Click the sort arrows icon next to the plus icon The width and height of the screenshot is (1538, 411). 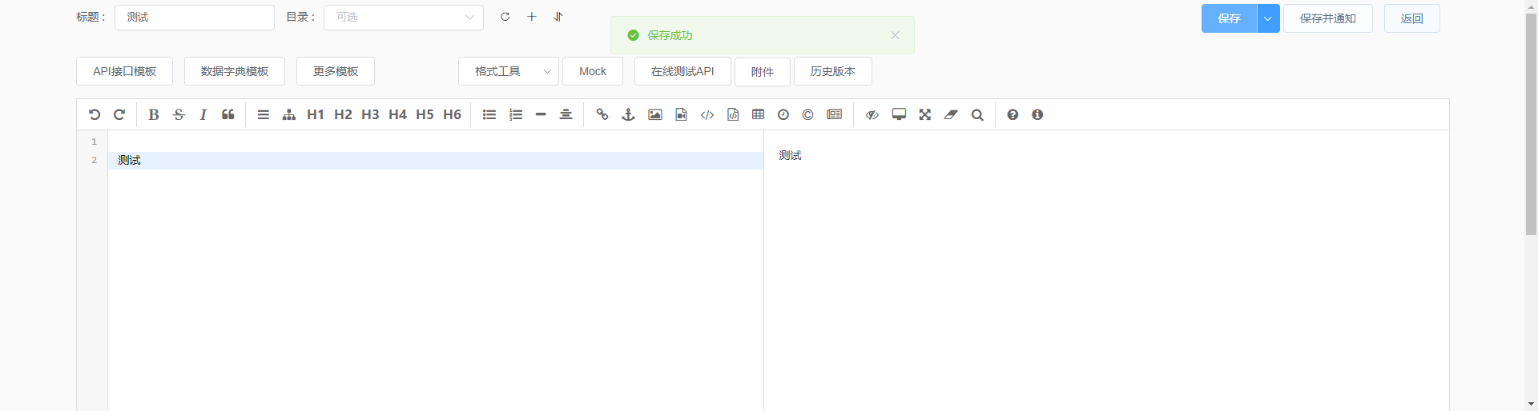(558, 17)
